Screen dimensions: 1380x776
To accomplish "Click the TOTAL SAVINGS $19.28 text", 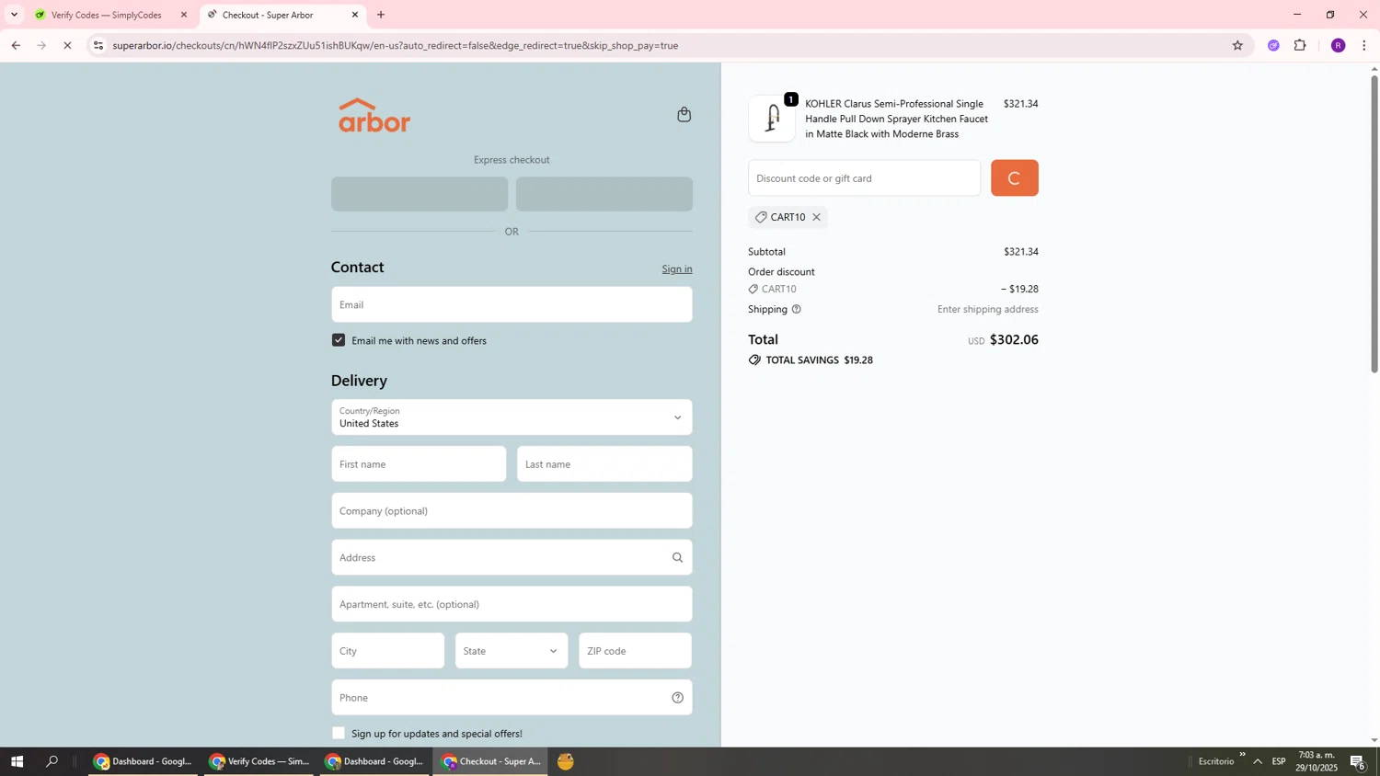I will (820, 360).
